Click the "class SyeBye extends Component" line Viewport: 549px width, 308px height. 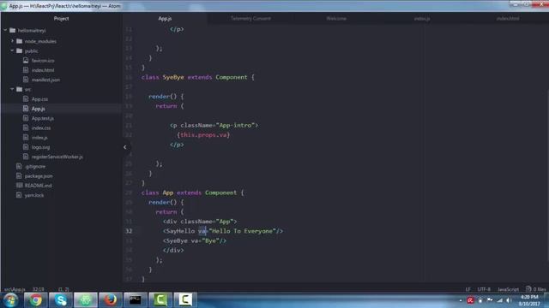pyautogui.click(x=198, y=77)
